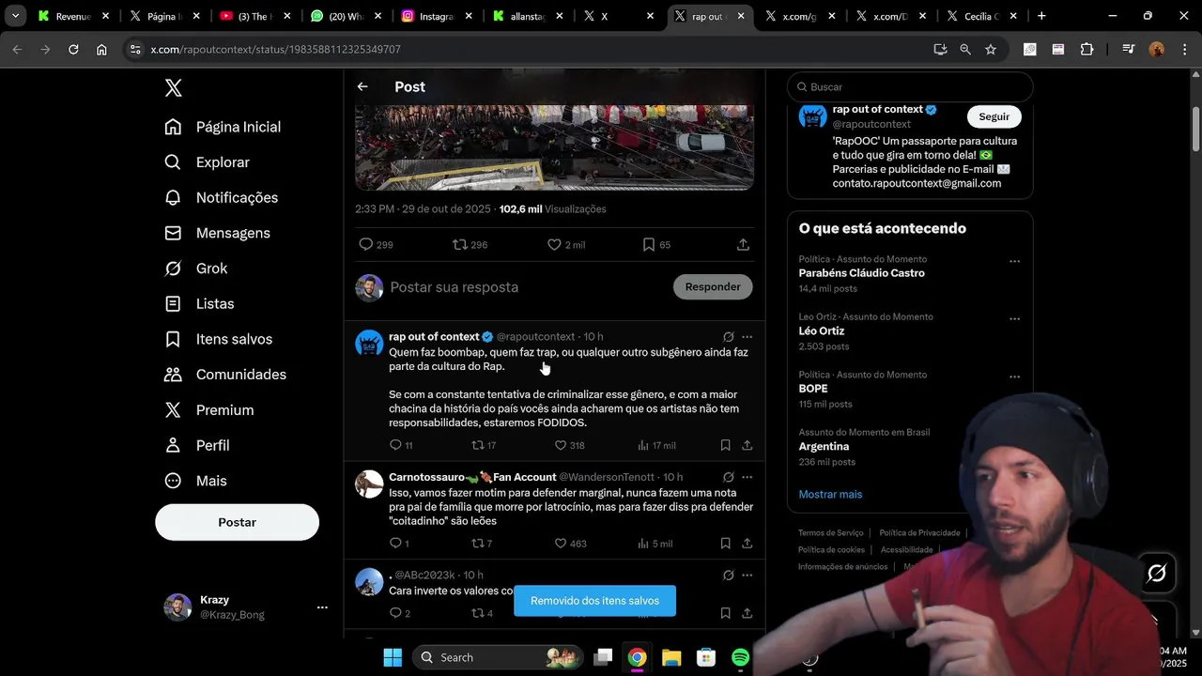Click repost icon showing 296
This screenshot has height=676, width=1202.
(459, 244)
